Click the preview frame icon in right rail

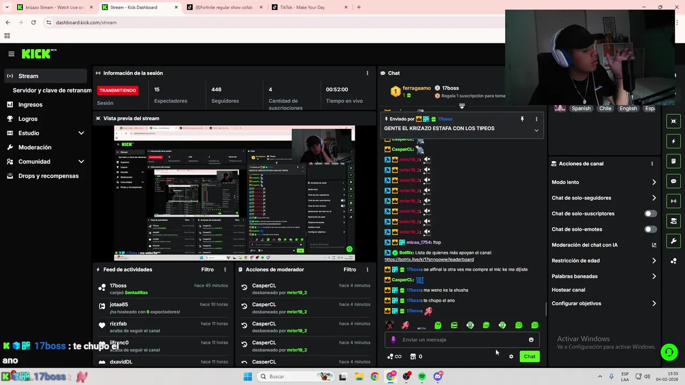(673, 121)
